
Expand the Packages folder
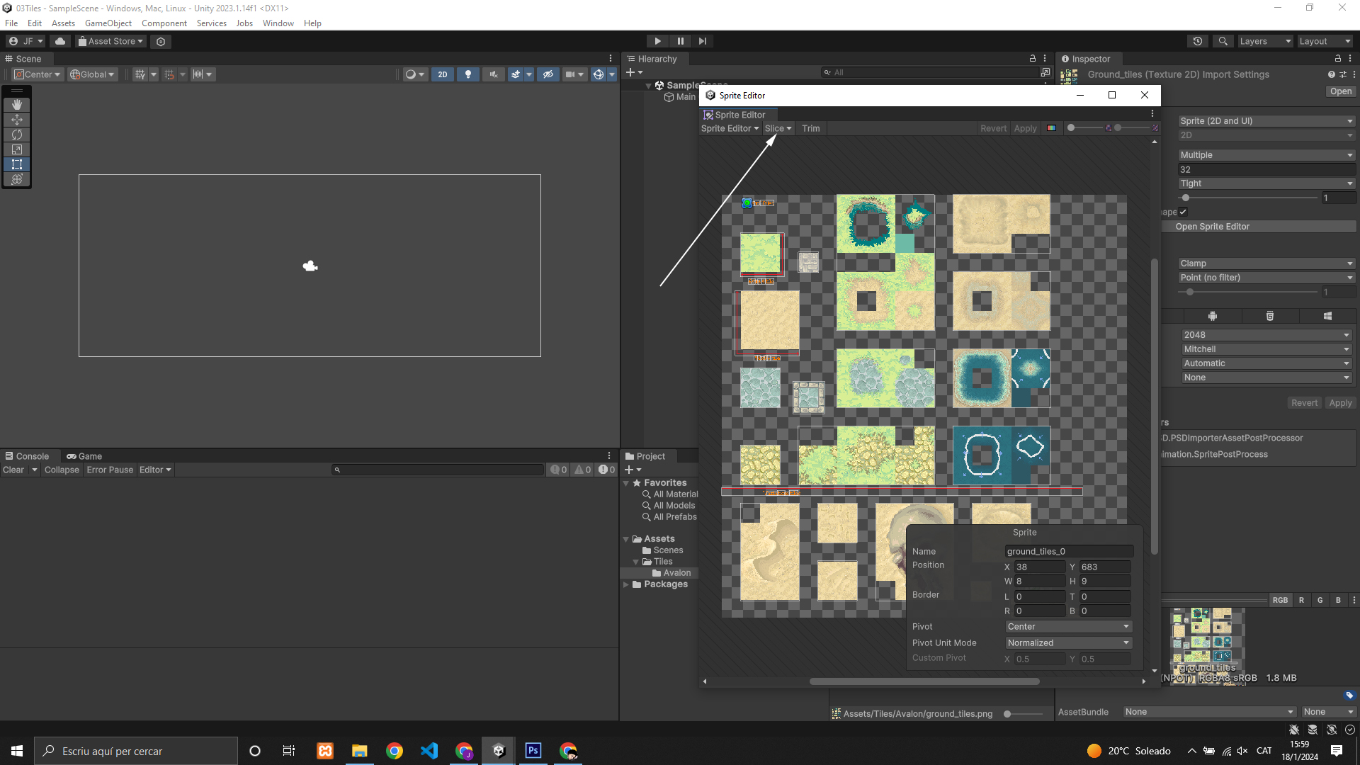point(626,584)
